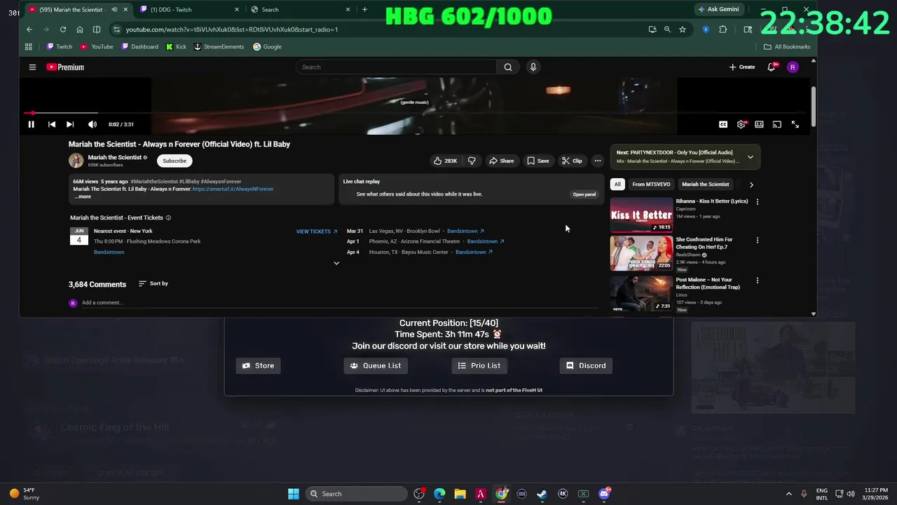The image size is (897, 505).
Task: Open options for Post Malone video
Action: click(757, 281)
